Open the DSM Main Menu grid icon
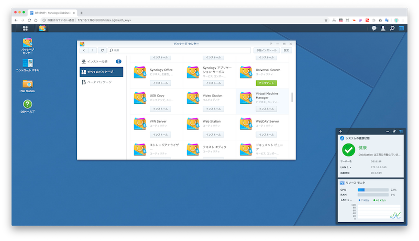Screen dimensions: 419x241 (25, 28)
